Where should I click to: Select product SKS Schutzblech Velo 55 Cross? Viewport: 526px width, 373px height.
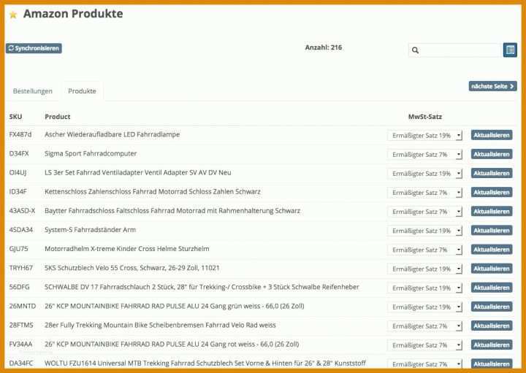click(x=131, y=268)
